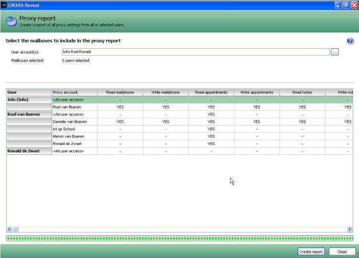Select the Ict op School proxy row

(x=75, y=129)
